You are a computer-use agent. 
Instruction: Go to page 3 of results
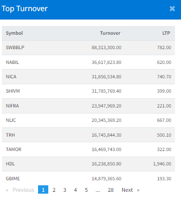coord(65,190)
